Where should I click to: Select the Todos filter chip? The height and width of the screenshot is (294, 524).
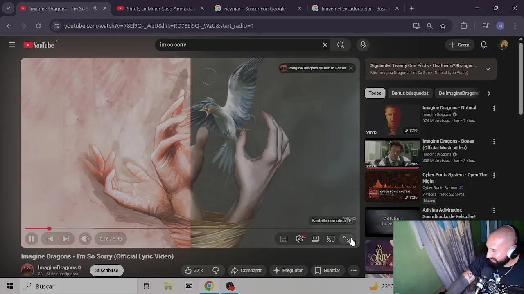tap(375, 93)
